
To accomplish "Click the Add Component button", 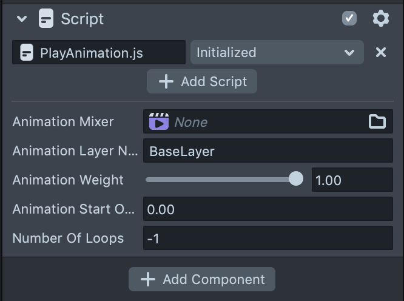I will (x=202, y=280).
